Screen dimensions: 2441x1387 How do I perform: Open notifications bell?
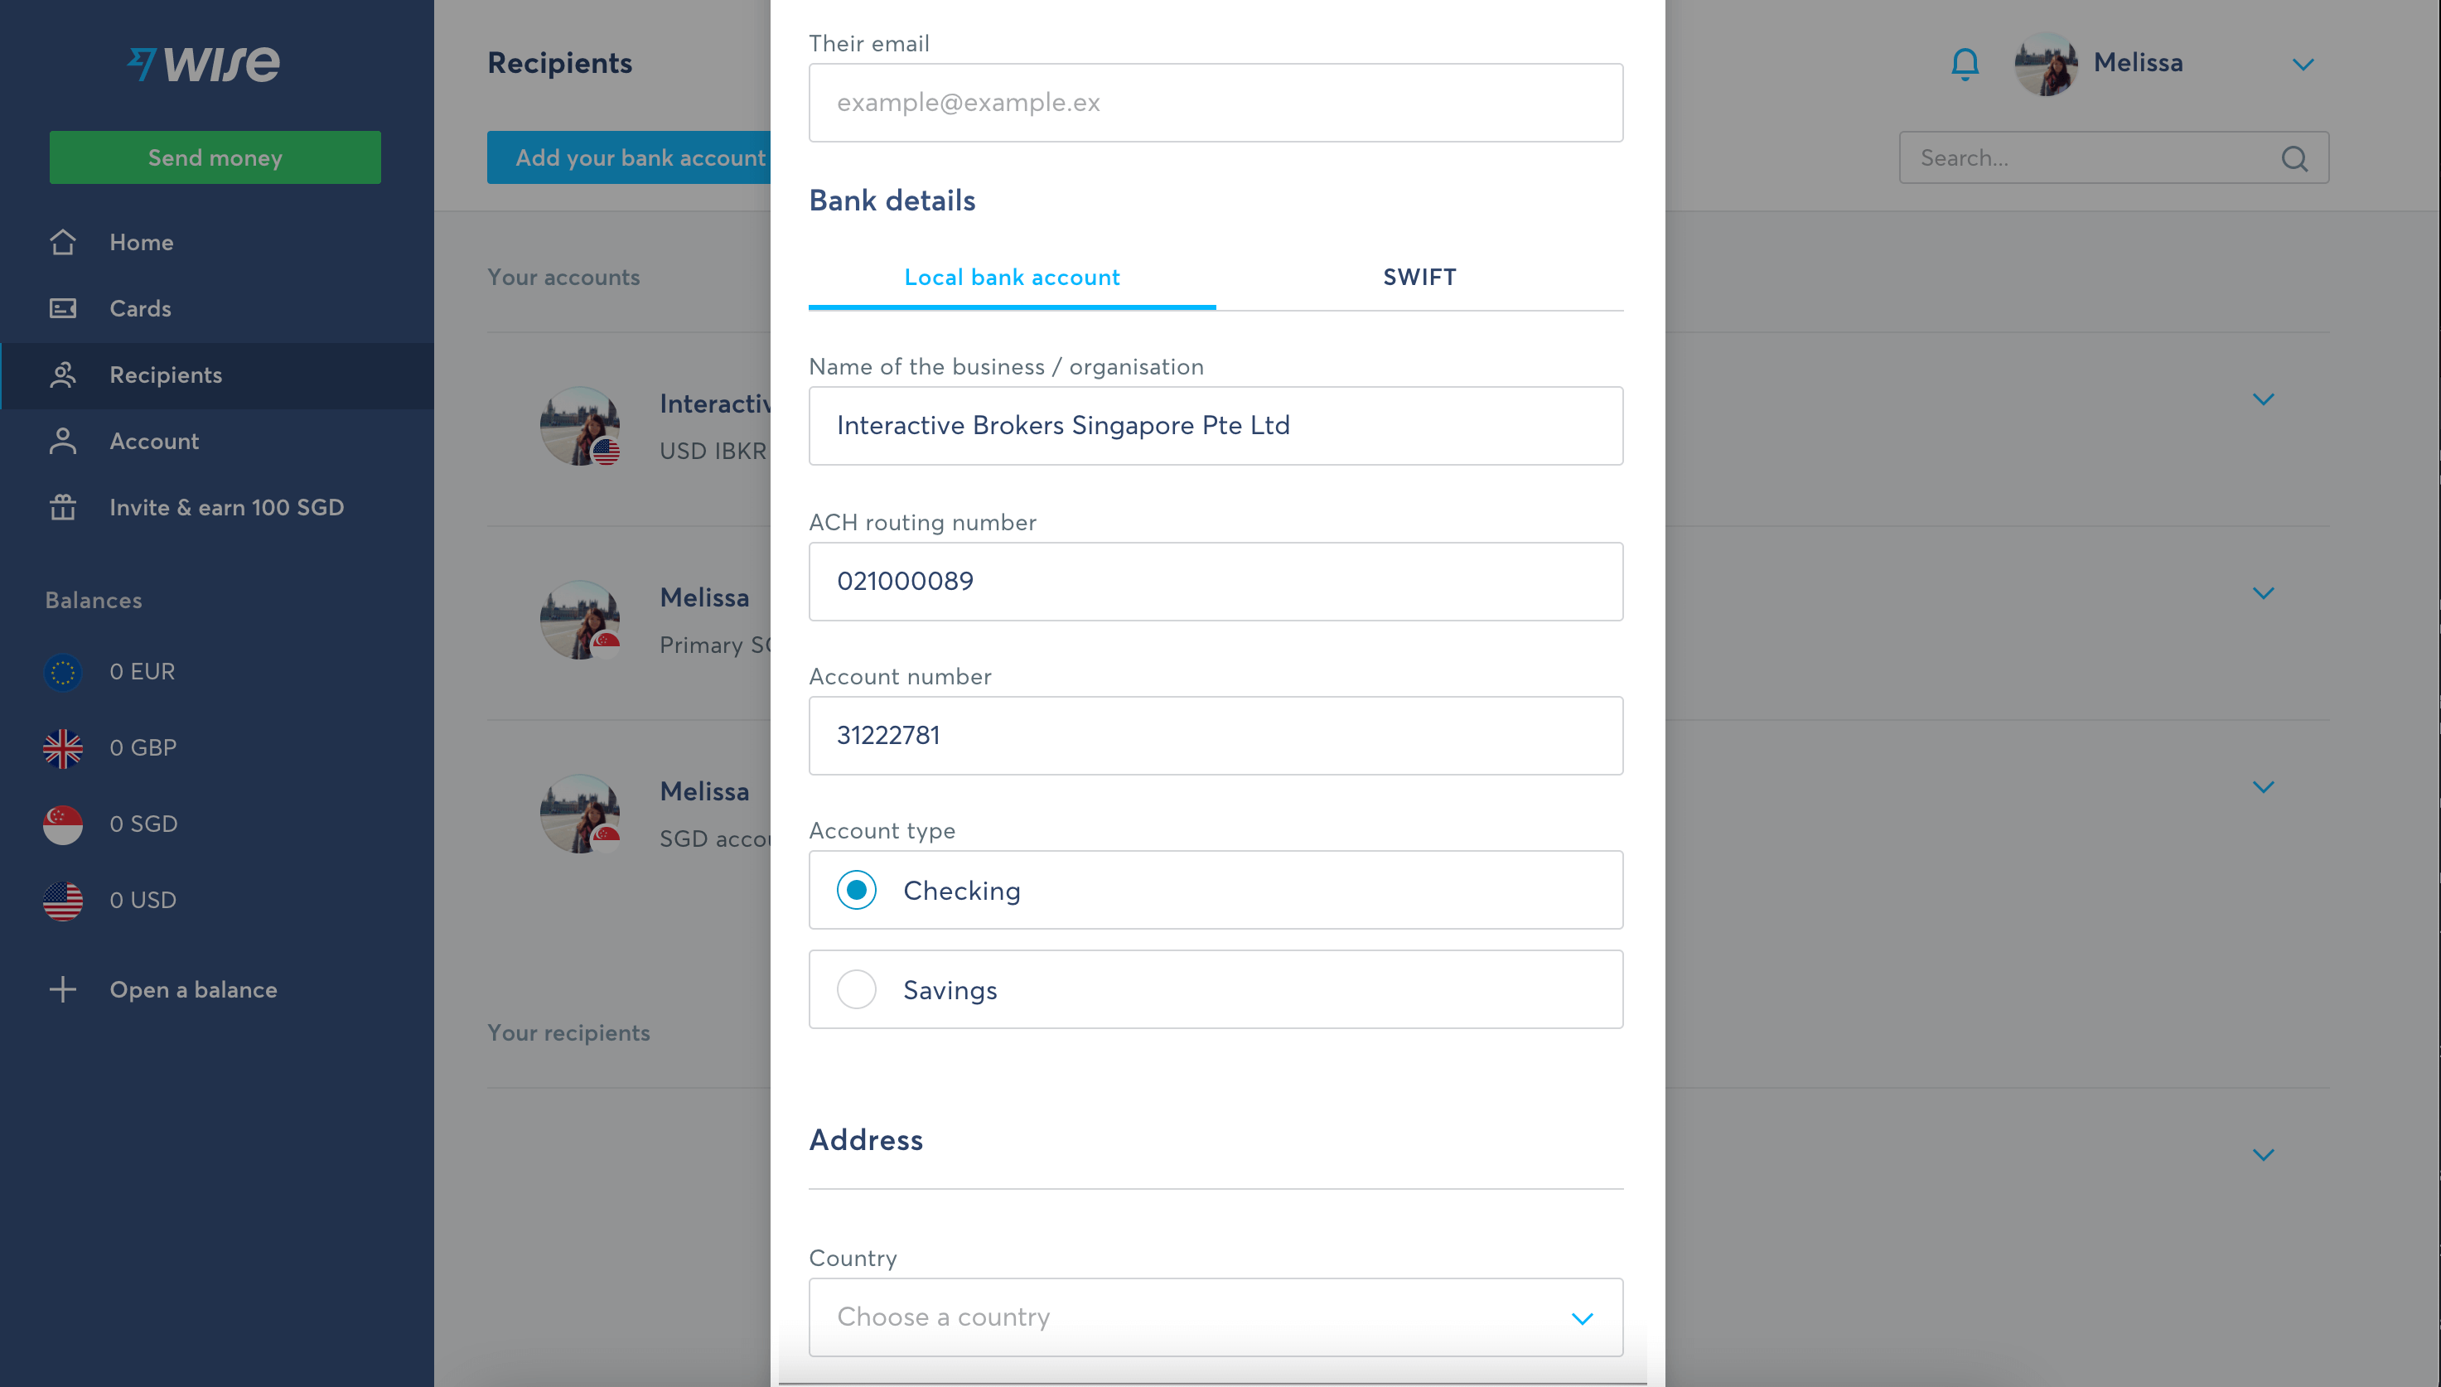pos(1965,64)
